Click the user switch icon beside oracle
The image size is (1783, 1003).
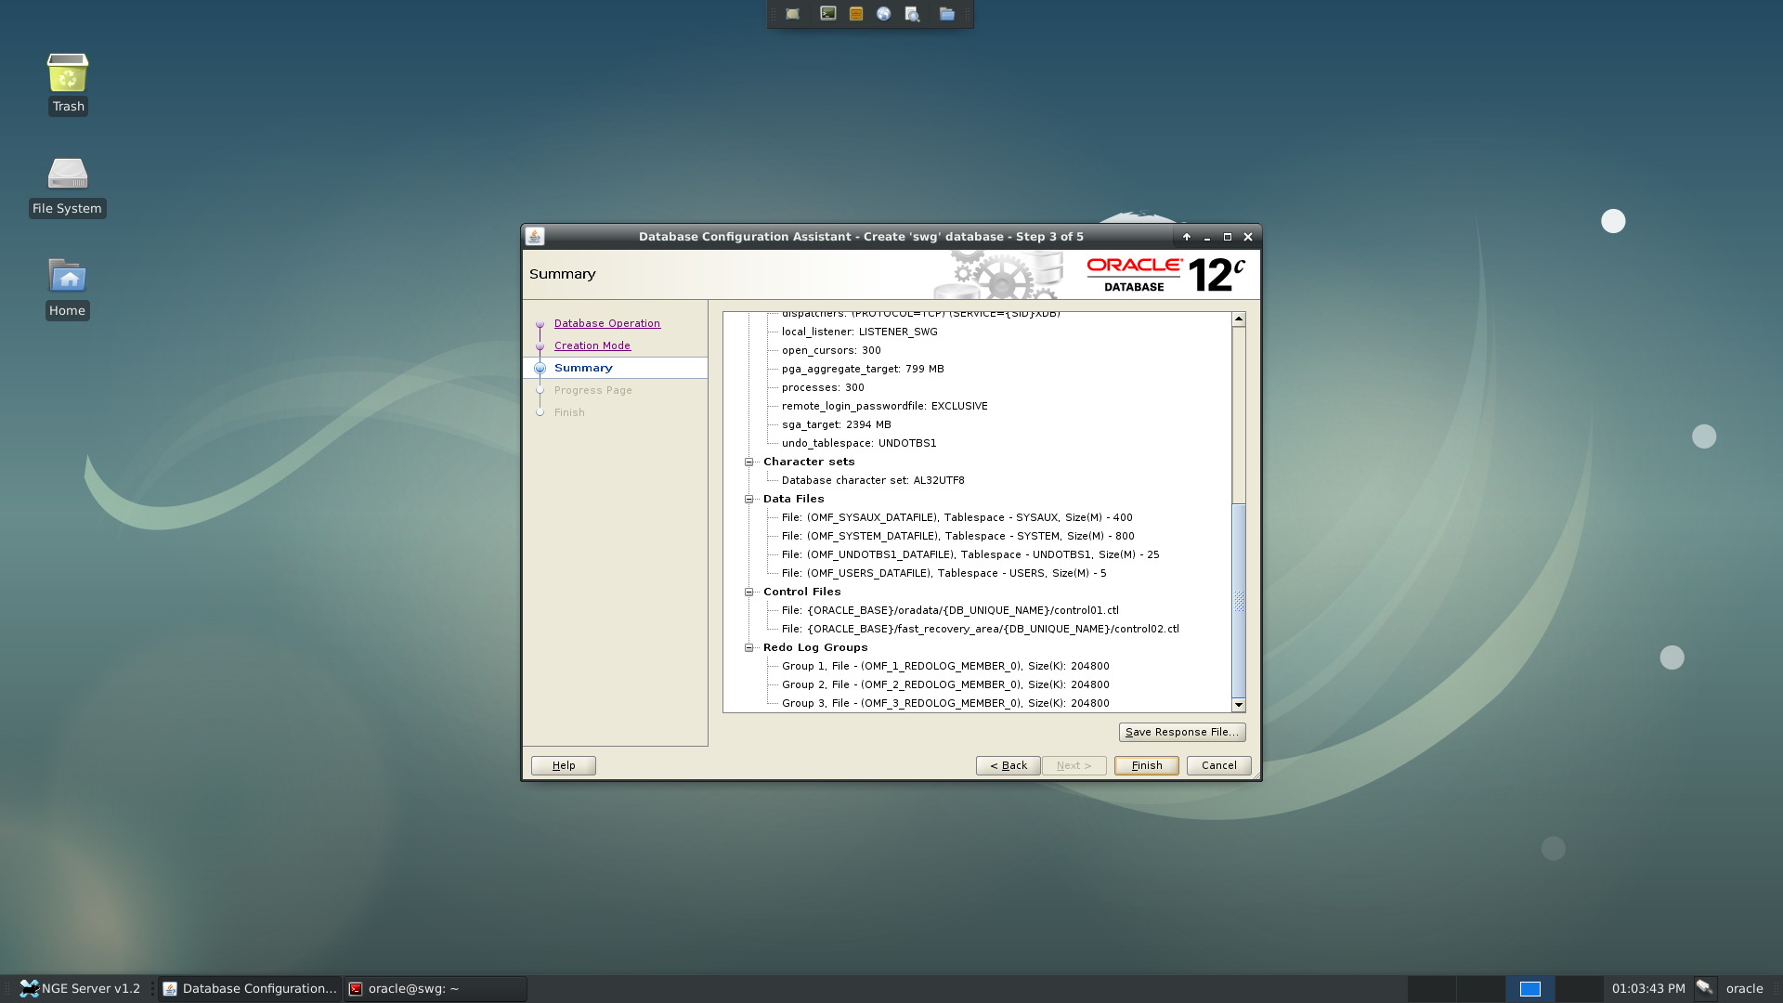tap(1705, 988)
